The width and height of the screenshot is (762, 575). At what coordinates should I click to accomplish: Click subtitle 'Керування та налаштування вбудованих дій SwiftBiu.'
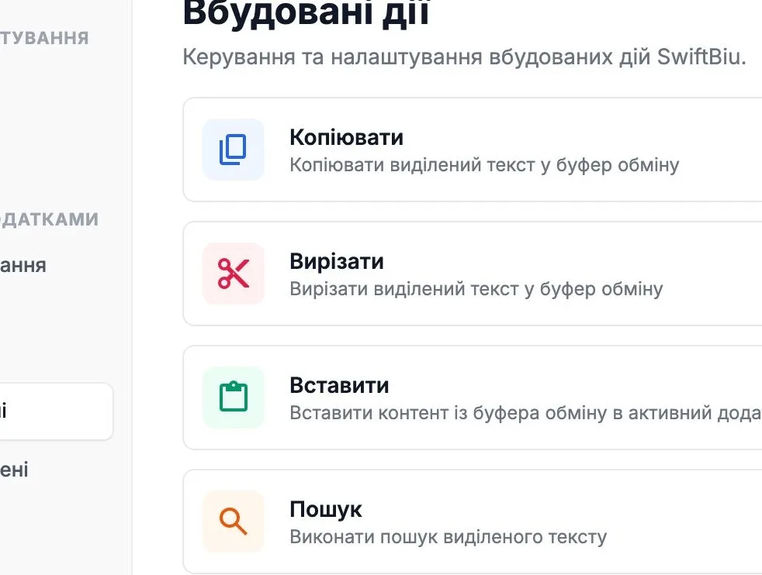pyautogui.click(x=464, y=57)
